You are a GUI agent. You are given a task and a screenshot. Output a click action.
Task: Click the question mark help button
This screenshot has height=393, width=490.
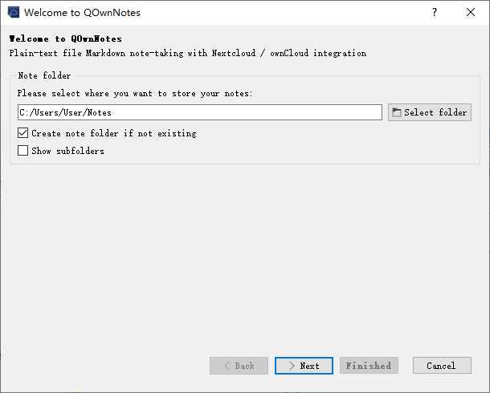pos(435,13)
